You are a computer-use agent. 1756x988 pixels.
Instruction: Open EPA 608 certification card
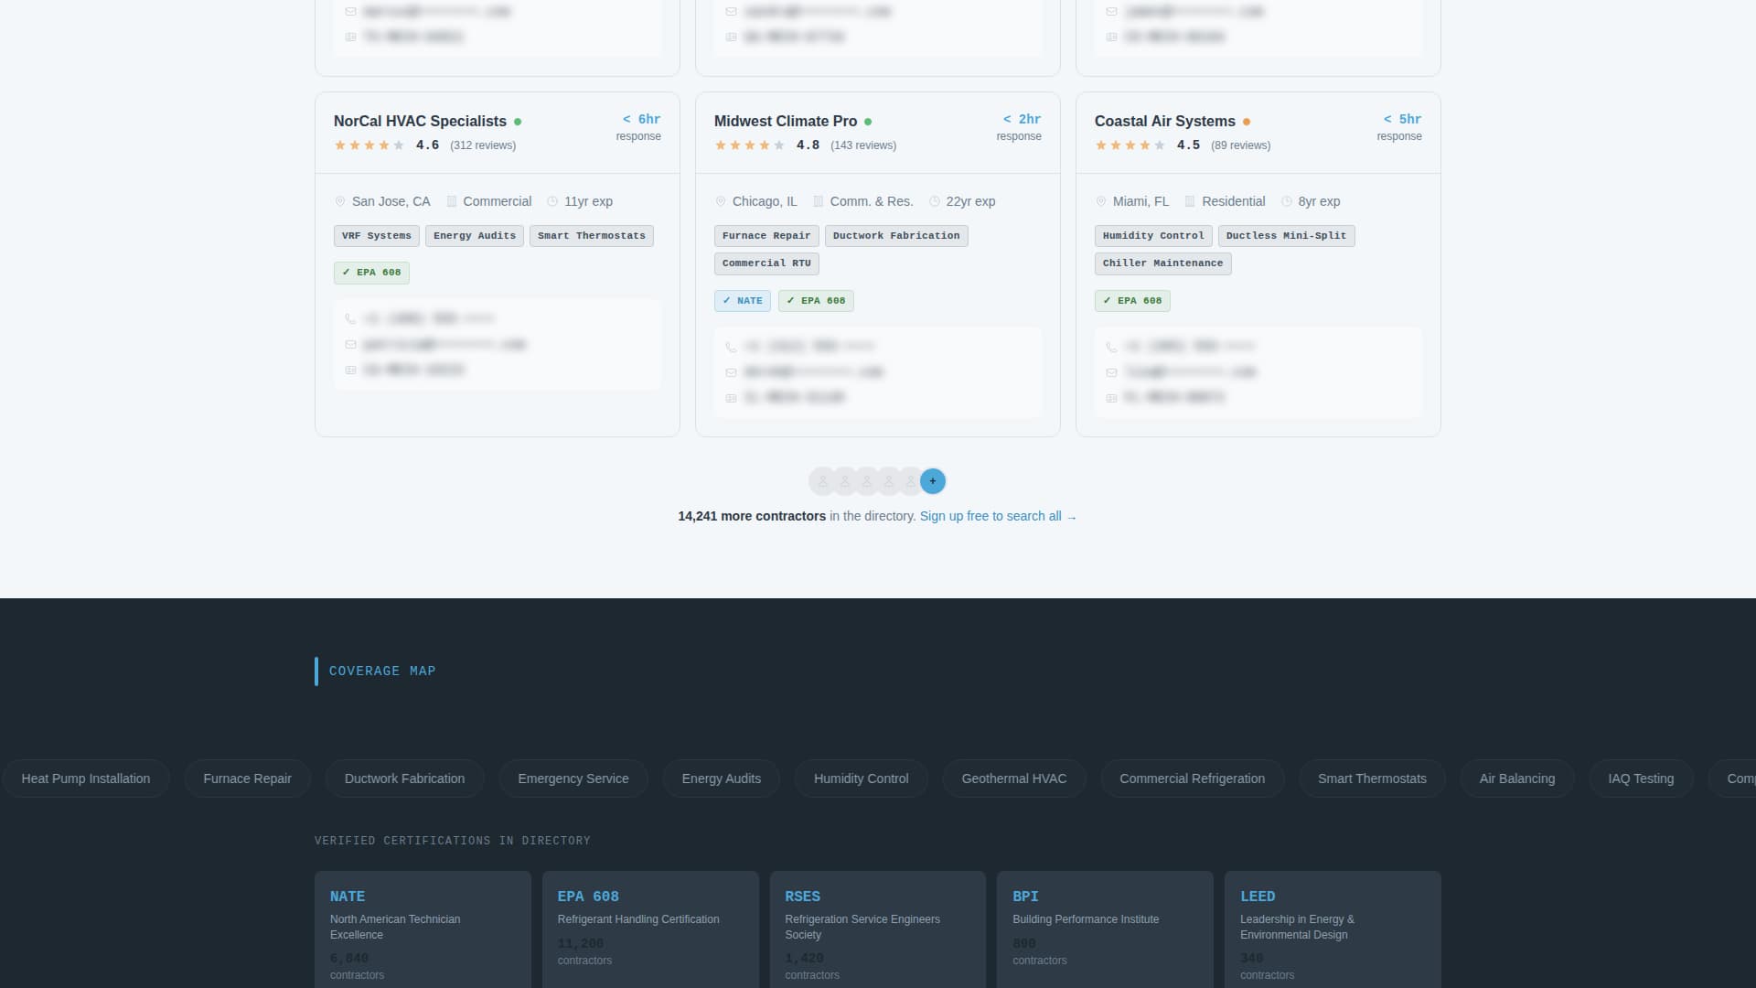tap(650, 929)
